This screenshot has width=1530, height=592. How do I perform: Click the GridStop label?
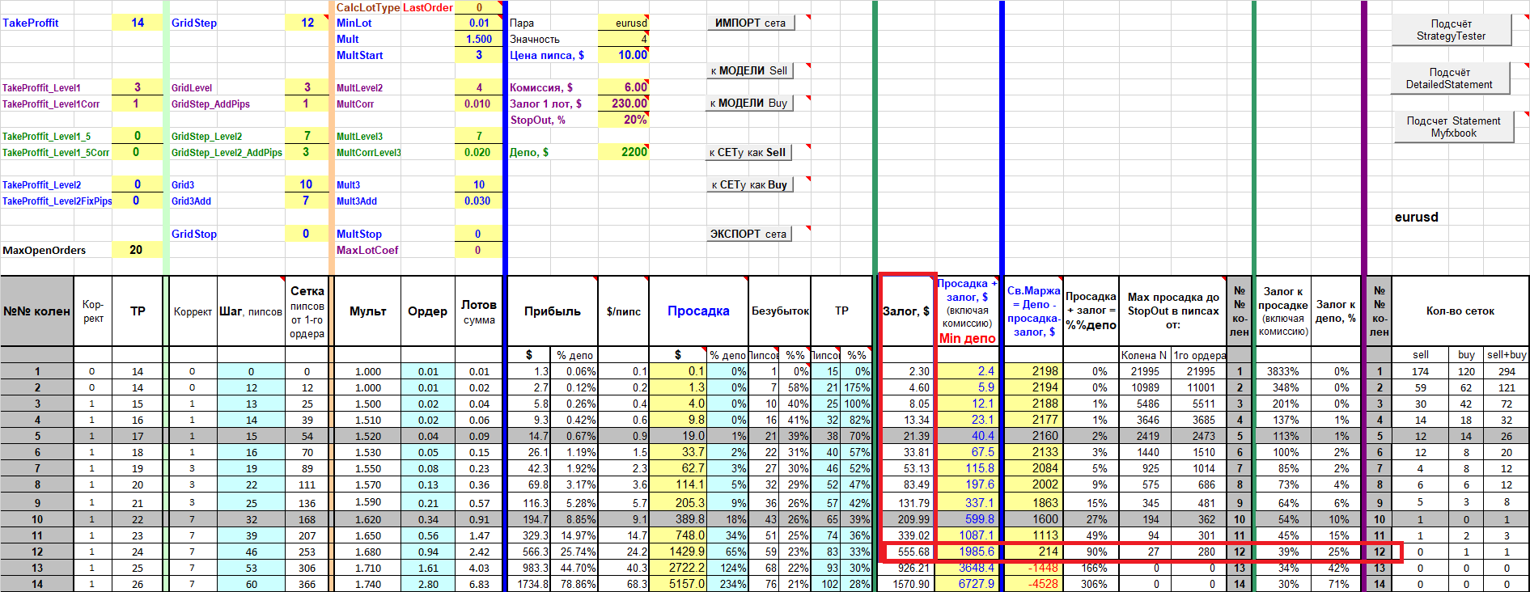pyautogui.click(x=194, y=234)
